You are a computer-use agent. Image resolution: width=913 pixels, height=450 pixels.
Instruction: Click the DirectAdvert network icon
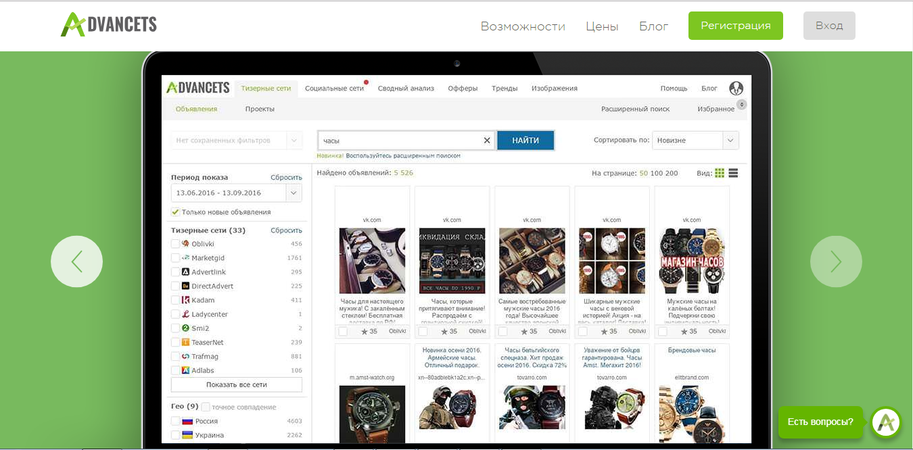point(185,286)
